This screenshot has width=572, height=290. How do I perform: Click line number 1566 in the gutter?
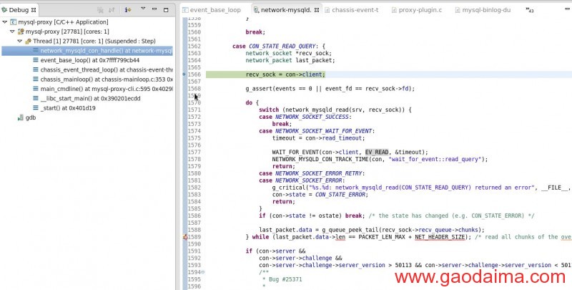pos(194,74)
